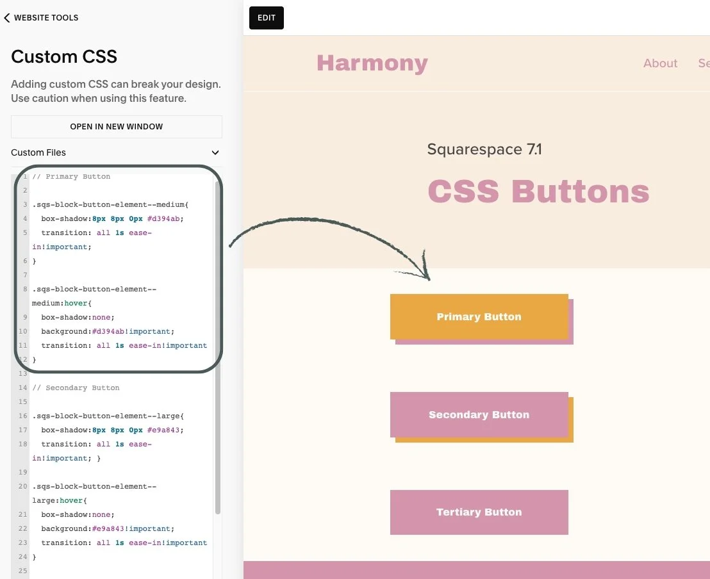This screenshot has width=710, height=579.
Task: Open the Harmony site title link
Action: [x=372, y=63]
